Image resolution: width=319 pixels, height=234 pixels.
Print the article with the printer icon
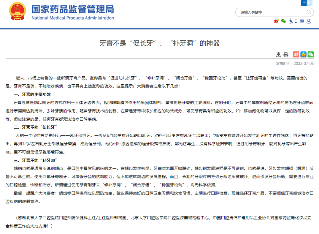point(286,54)
